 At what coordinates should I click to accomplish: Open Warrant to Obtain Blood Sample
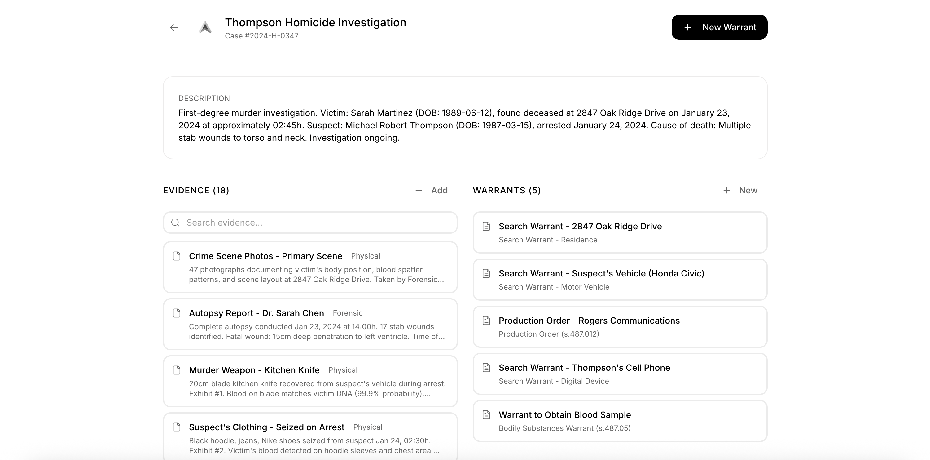(565, 415)
